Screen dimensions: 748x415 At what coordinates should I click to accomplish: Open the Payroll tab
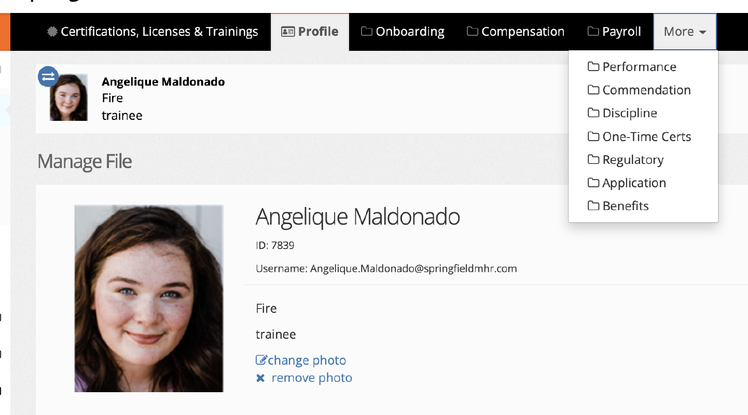click(x=614, y=32)
